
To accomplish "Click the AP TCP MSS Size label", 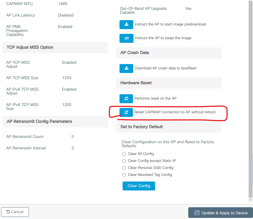I will 22,78.
